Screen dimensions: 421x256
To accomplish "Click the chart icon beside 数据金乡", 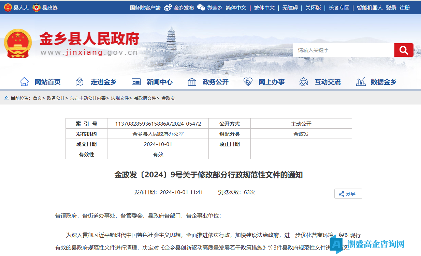I will pos(361,82).
